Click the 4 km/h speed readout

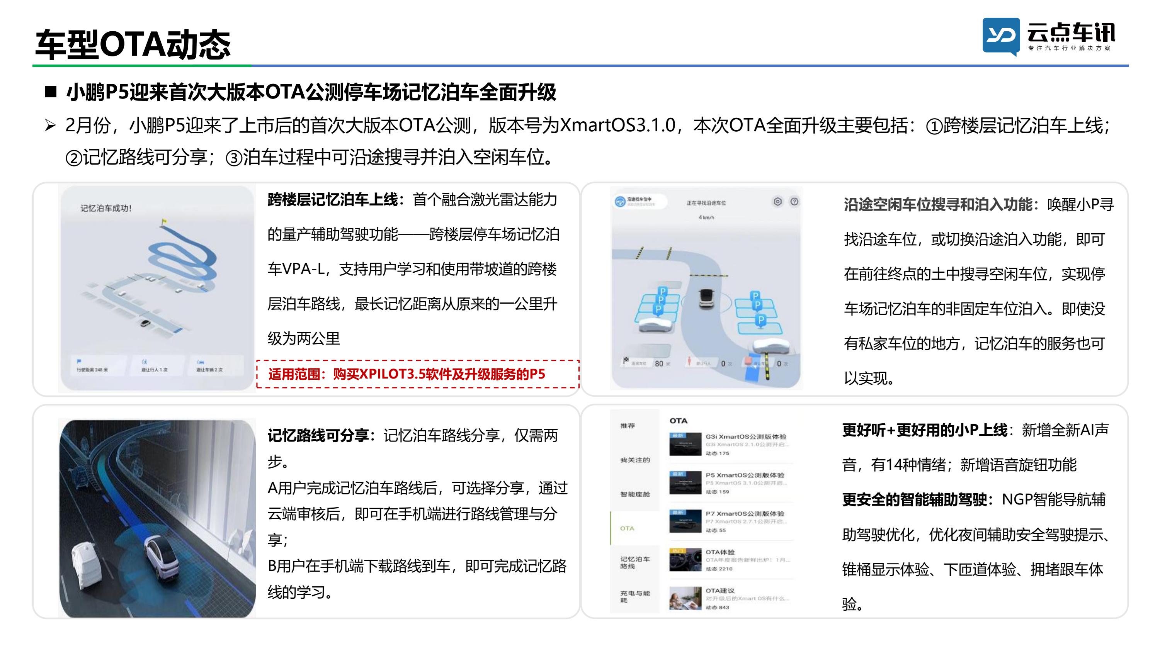[706, 217]
